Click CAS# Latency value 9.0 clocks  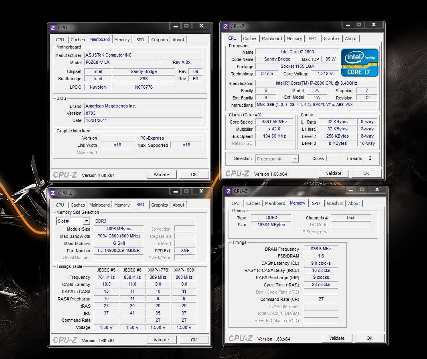[x=321, y=263]
